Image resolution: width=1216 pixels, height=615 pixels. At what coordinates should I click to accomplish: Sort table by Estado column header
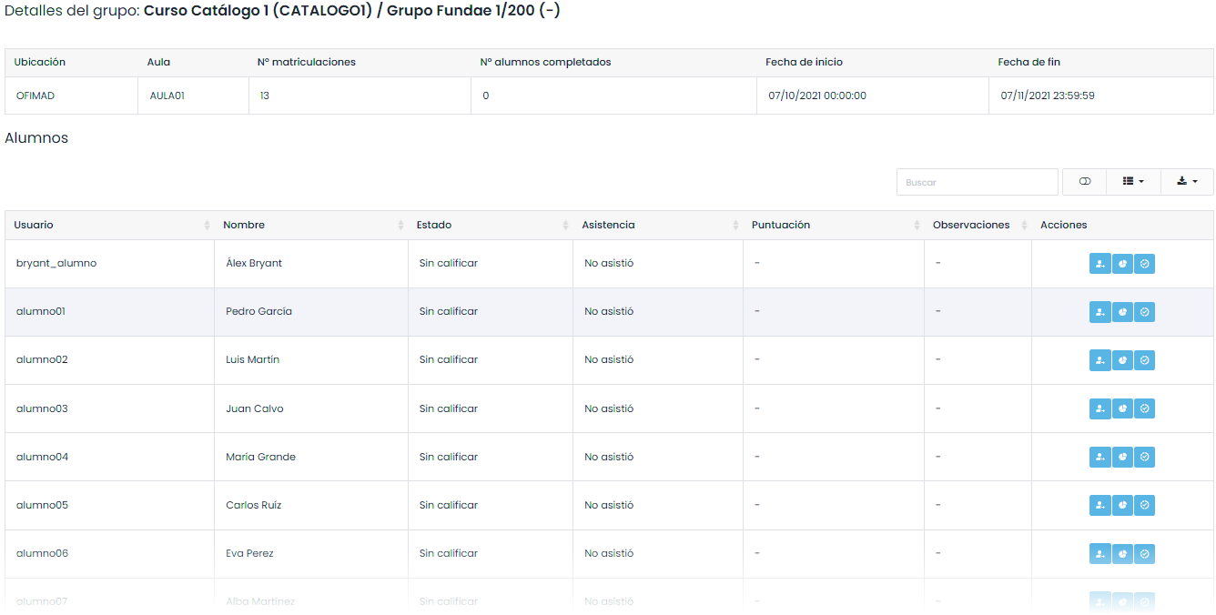[490, 226]
